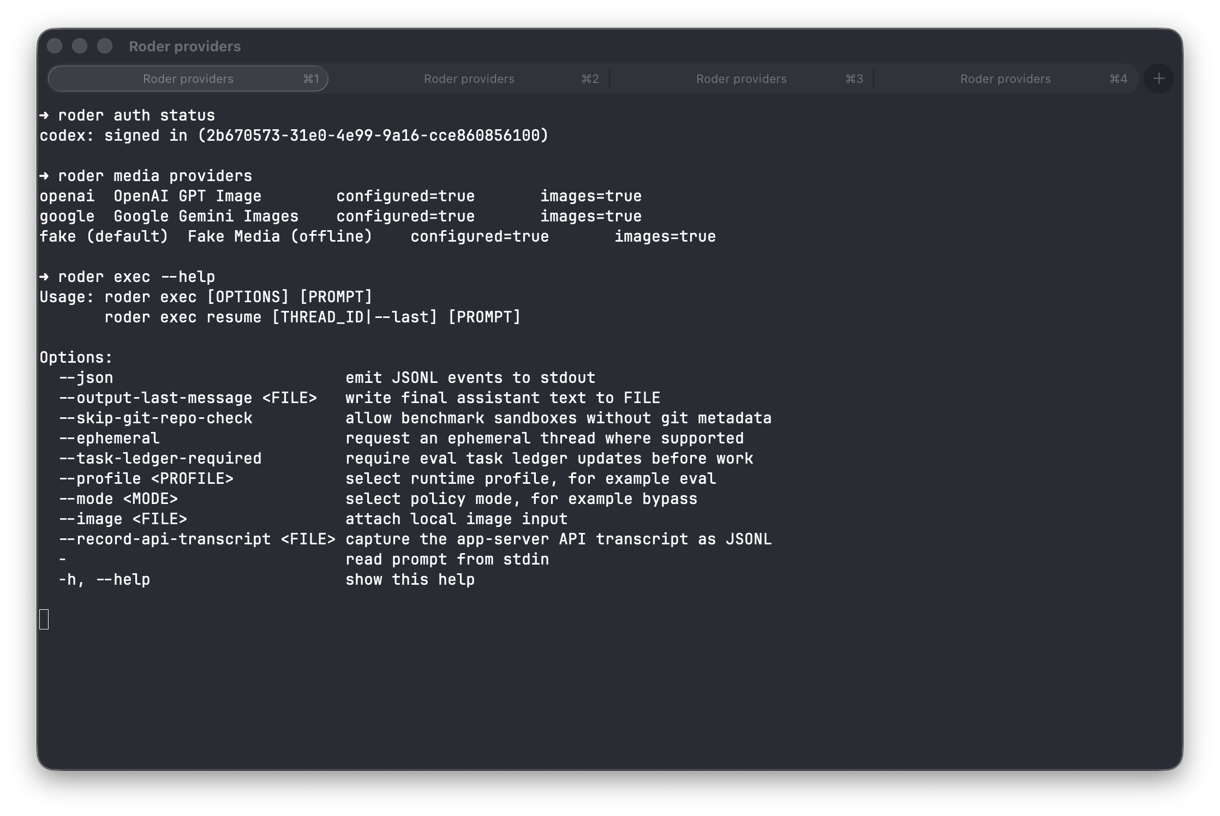Screen dimensions: 1220x816
Task: Click 'read prompt from stdin' description
Action: point(447,559)
